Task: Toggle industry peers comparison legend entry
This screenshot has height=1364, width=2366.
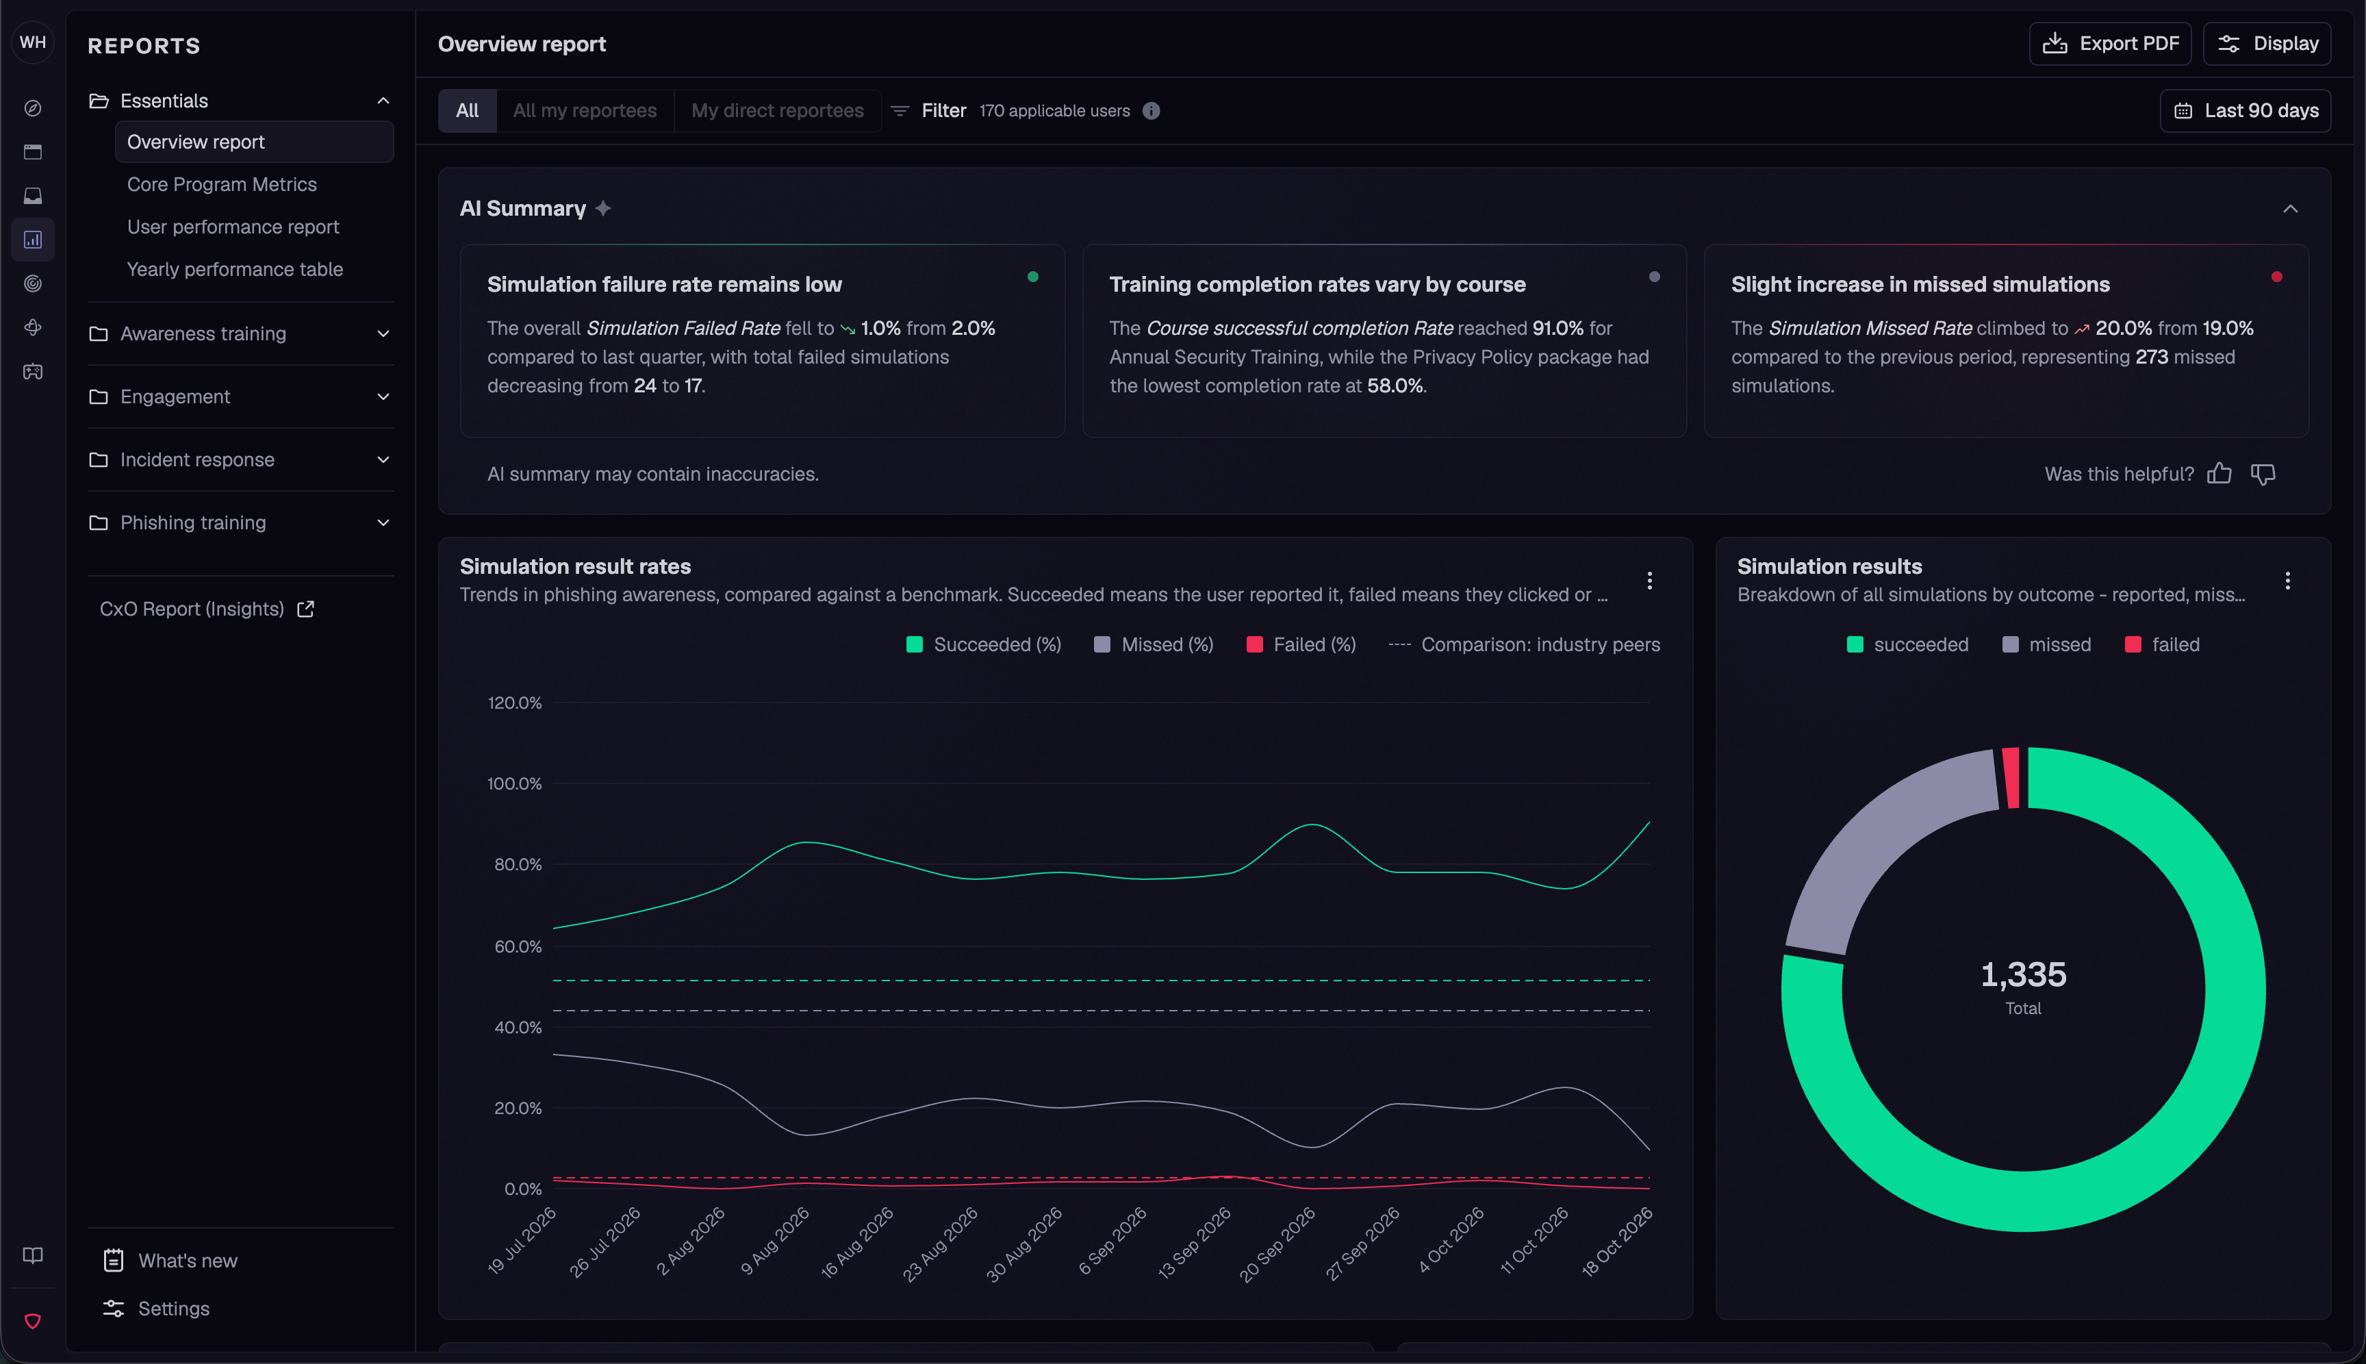Action: 1524,644
